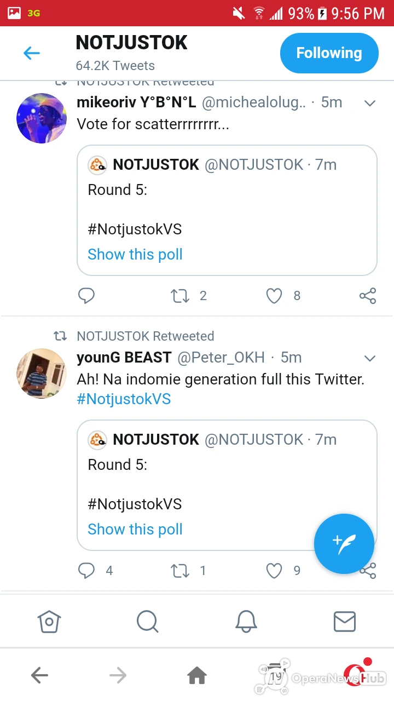
Task: Retweet younG BEAST's tweet with 1 retweet
Action: point(180,571)
